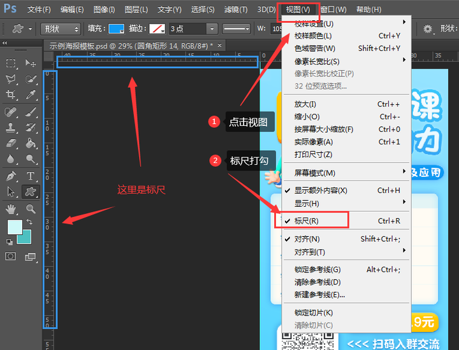This screenshot has width=459, height=350.
Task: Select the Zoom tool
Action: [x=31, y=209]
